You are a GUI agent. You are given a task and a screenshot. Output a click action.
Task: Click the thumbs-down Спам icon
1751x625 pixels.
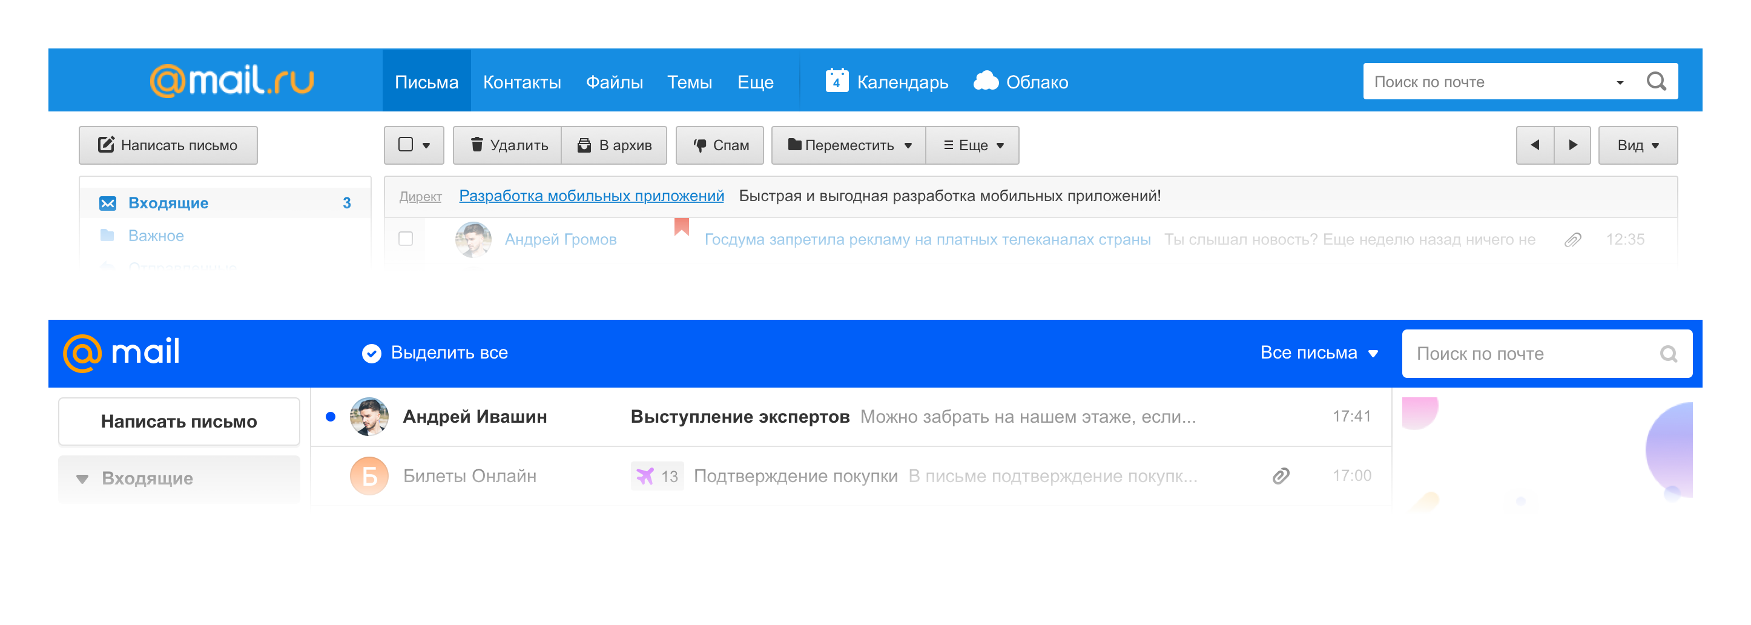699,145
